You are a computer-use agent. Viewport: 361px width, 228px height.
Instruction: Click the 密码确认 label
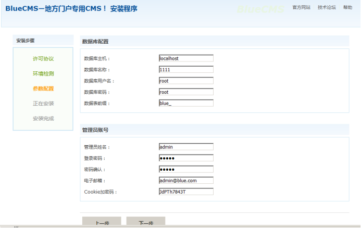(x=95, y=170)
